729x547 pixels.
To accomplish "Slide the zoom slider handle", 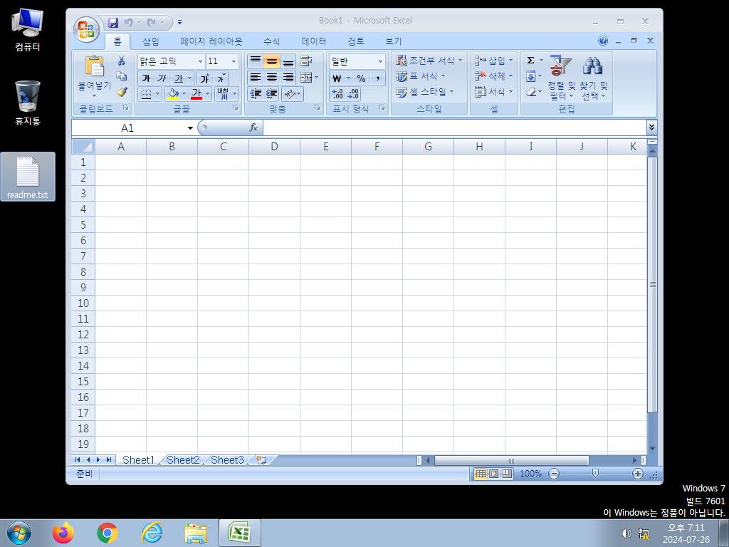I will tap(595, 474).
